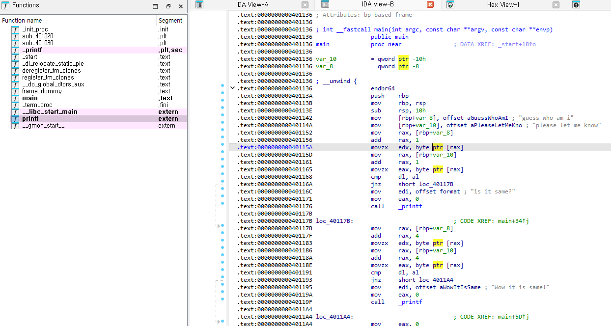Float the Functions panel with the restore icon
This screenshot has height=326, width=611.
click(168, 6)
